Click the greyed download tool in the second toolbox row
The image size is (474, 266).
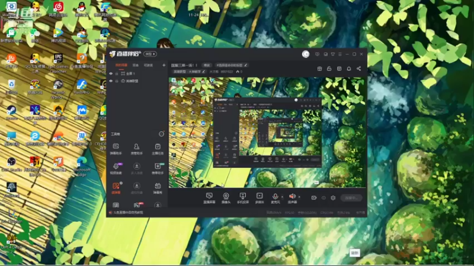137,168
